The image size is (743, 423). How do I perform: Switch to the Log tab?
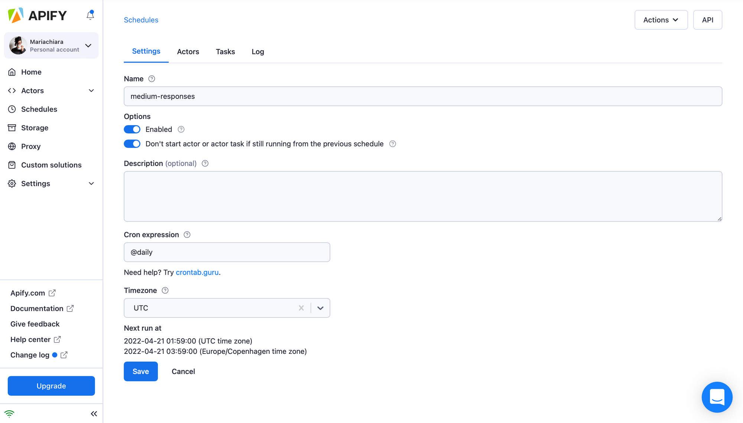pyautogui.click(x=257, y=52)
